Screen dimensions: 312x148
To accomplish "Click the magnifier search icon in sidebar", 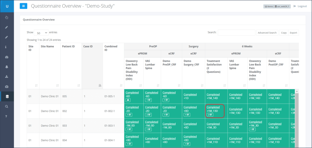I will point(7,106).
